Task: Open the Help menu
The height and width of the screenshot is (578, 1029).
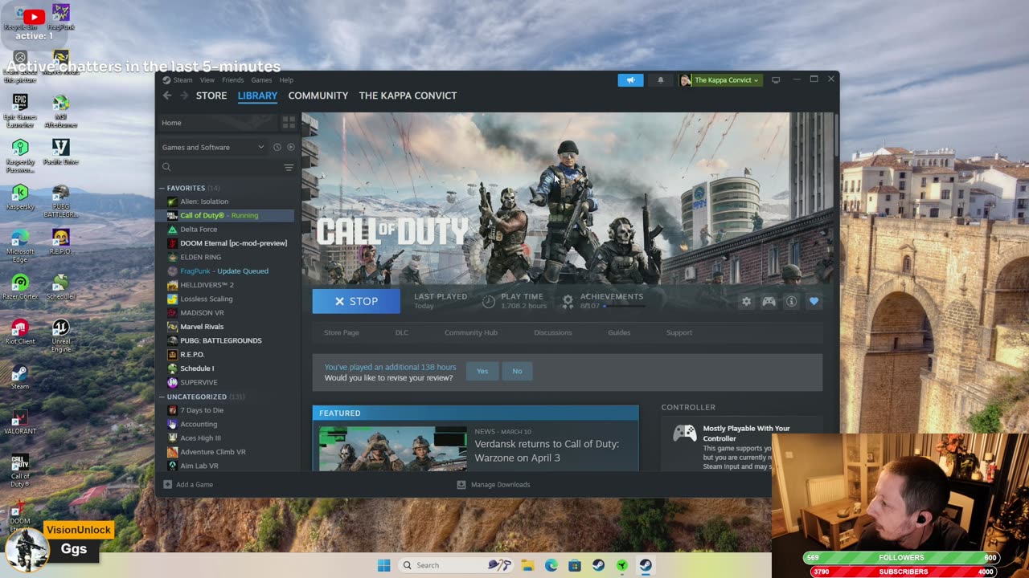Action: pyautogui.click(x=286, y=80)
